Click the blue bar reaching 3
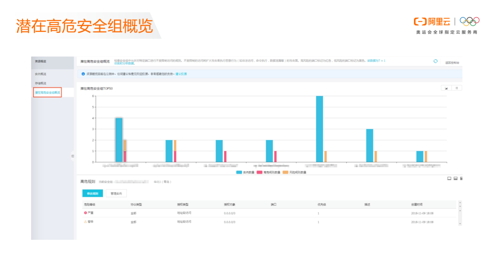The height and width of the screenshot is (274, 494). 370,146
